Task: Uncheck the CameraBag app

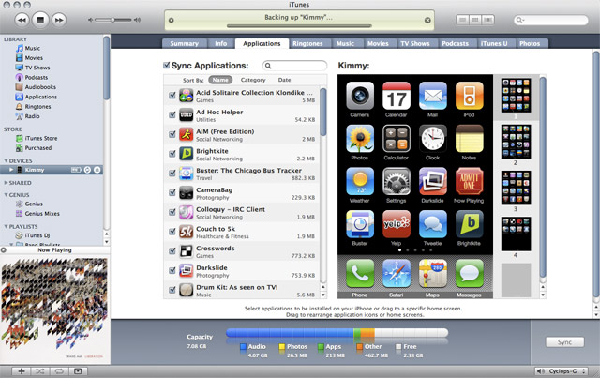Action: pos(172,192)
